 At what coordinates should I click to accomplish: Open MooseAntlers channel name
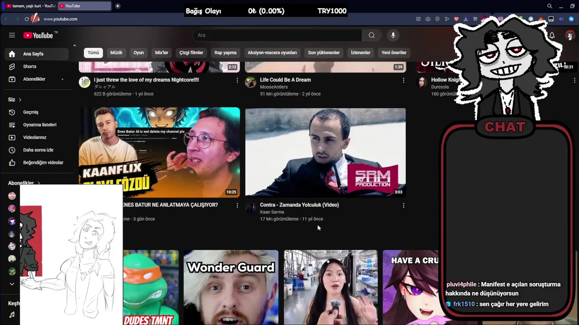[274, 87]
